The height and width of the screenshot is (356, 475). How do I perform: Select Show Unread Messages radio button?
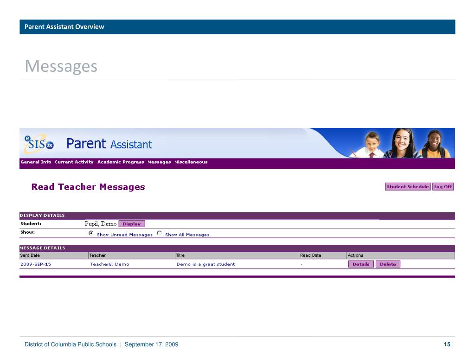pyautogui.click(x=91, y=233)
